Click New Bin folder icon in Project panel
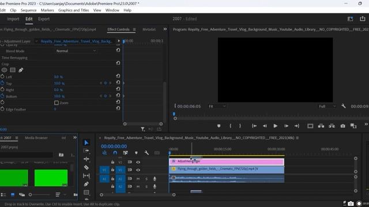Viewport: 369px width, 207px height. click(x=61, y=155)
